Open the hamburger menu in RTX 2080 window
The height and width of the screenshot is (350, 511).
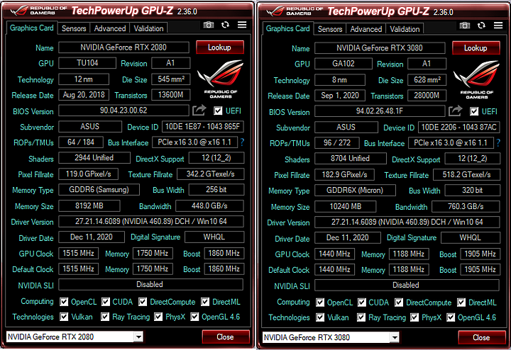tap(242, 25)
